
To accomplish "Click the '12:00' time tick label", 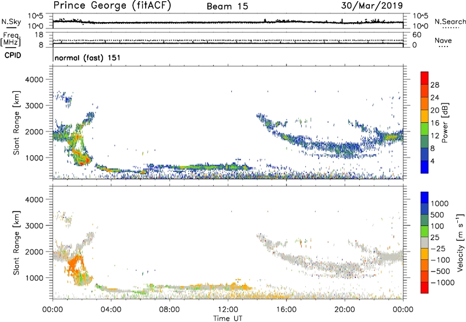I will (x=228, y=310).
